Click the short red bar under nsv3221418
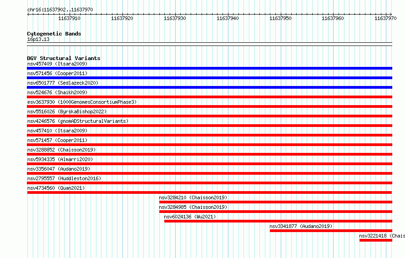 [376, 240]
